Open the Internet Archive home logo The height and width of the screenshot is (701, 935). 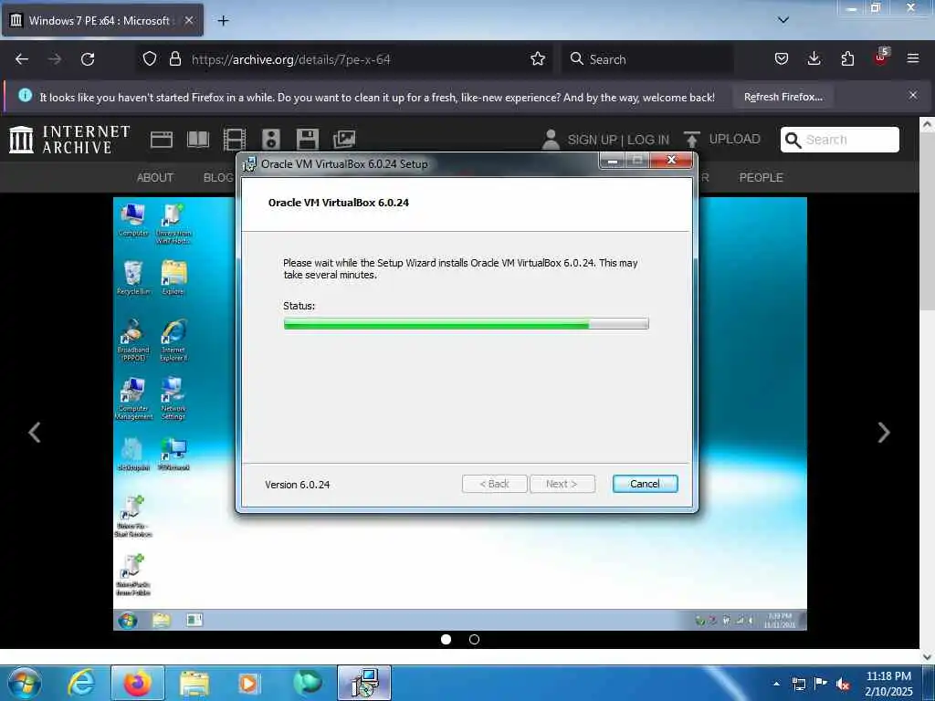(69, 140)
